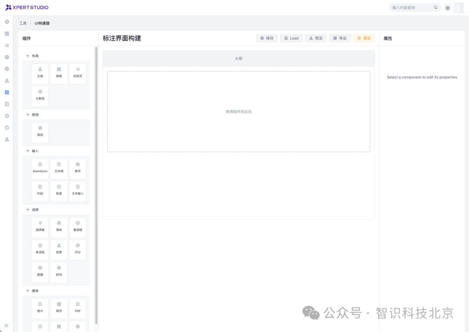Click the highlighted blue grid sidebar icon
Image resolution: width=469 pixels, height=332 pixels.
coord(7,92)
